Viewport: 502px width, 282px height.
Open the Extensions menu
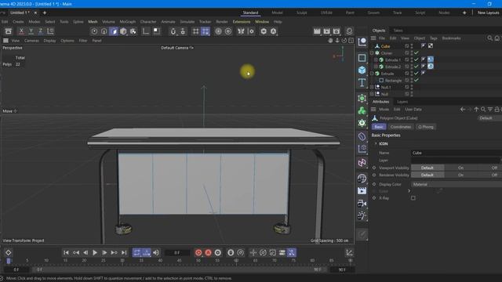(x=242, y=22)
